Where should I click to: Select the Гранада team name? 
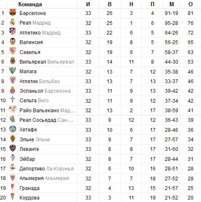30,188
